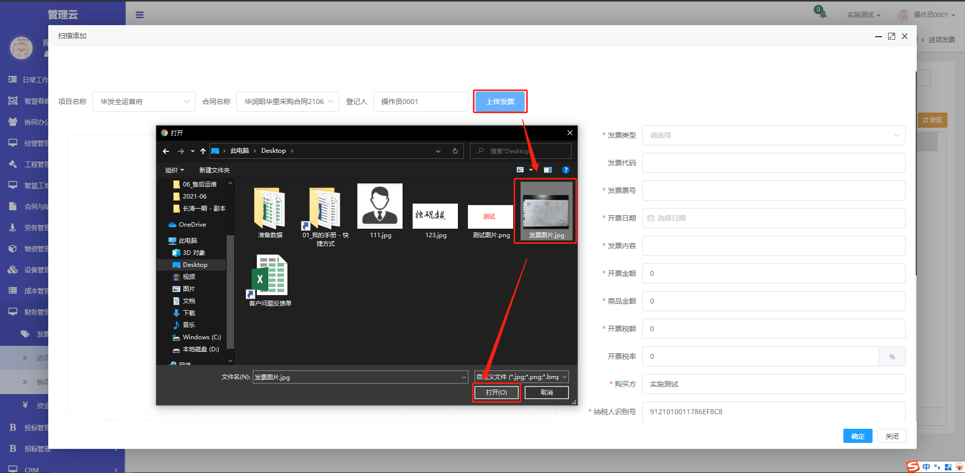Viewport: 965px width, 473px height.
Task: Toggle the preview pane icon
Action: point(548,170)
